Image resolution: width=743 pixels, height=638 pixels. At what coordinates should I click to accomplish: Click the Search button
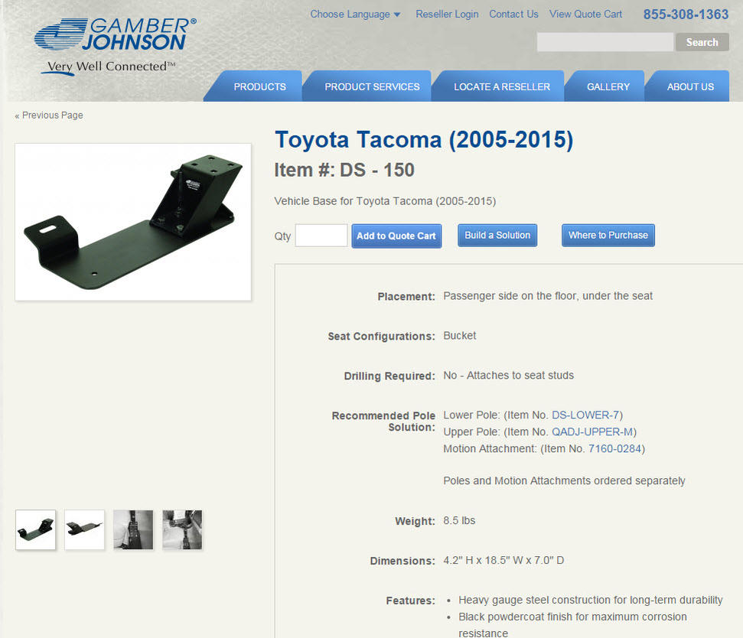702,42
